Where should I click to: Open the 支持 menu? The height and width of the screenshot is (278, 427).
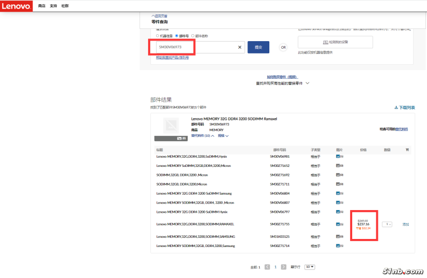tap(53, 6)
